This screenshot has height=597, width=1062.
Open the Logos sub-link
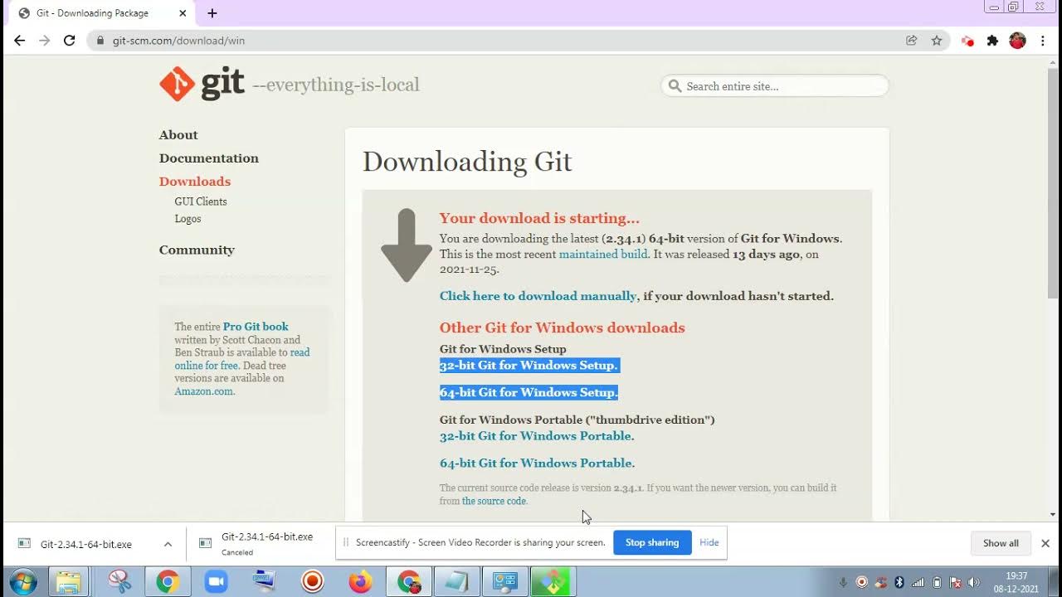[188, 219]
